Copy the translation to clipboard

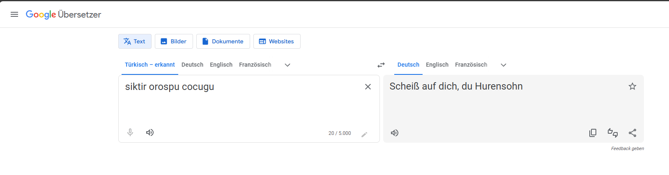tap(593, 133)
